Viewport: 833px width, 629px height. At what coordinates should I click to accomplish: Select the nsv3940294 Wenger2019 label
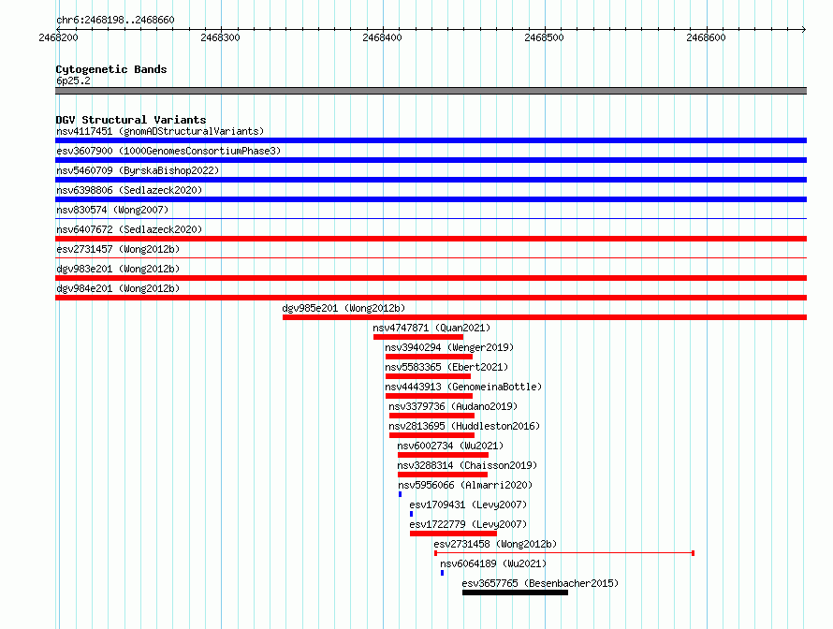pos(449,347)
